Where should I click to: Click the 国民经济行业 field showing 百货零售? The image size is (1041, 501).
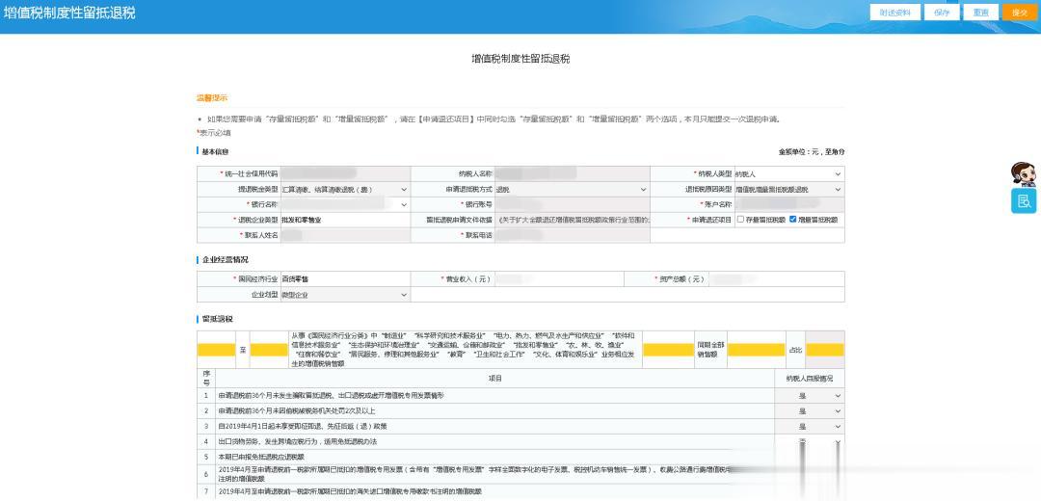(345, 279)
